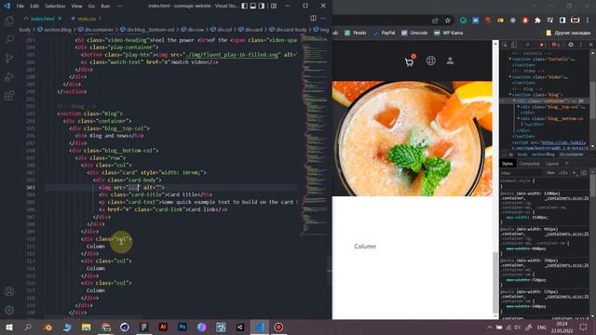Open the Pexels bookmark
The image size is (596, 335).
[356, 33]
